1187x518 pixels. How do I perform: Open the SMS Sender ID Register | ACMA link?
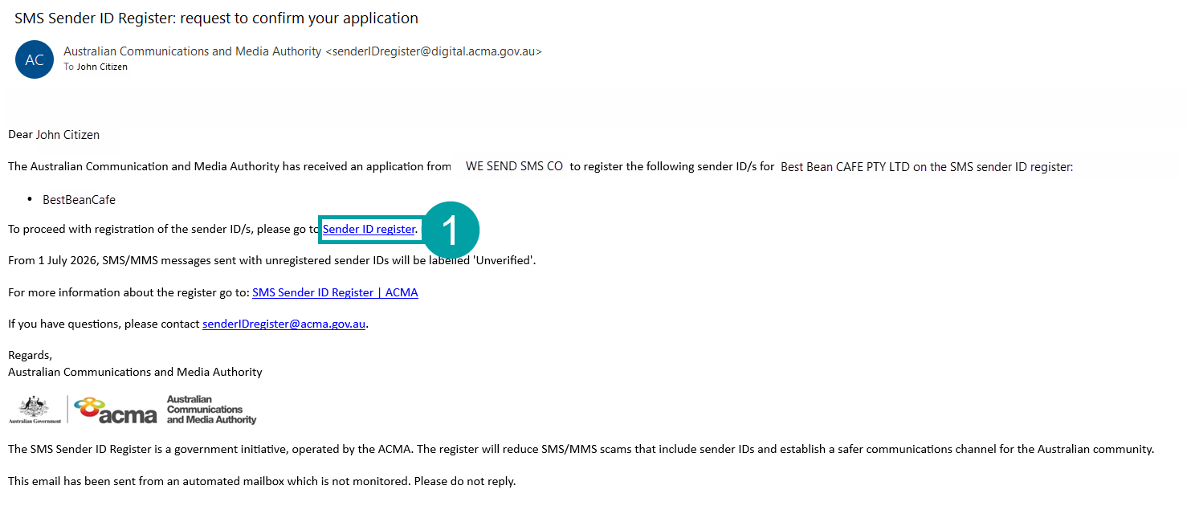click(x=335, y=292)
